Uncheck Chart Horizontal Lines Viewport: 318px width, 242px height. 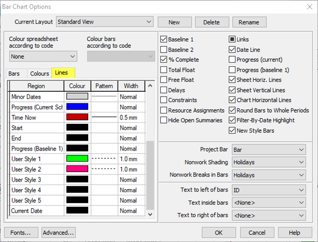click(x=232, y=100)
